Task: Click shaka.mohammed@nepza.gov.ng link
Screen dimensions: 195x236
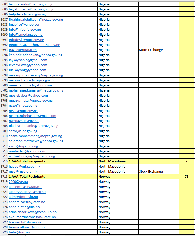Action: point(35,136)
